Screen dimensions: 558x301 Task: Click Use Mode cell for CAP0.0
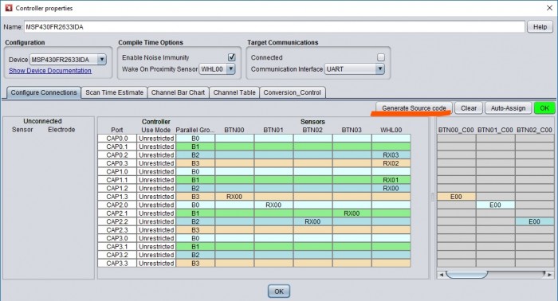156,139
